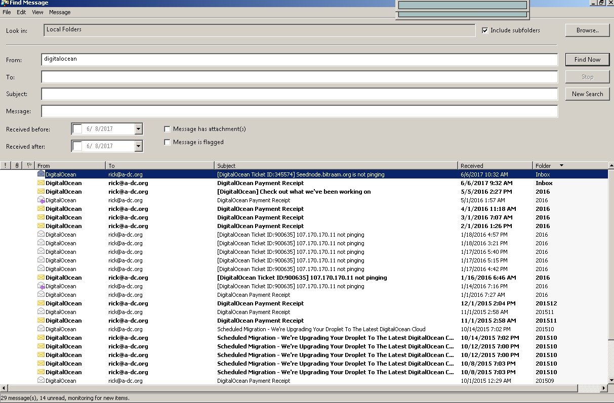
Task: Click the Find Now button
Action: point(587,60)
